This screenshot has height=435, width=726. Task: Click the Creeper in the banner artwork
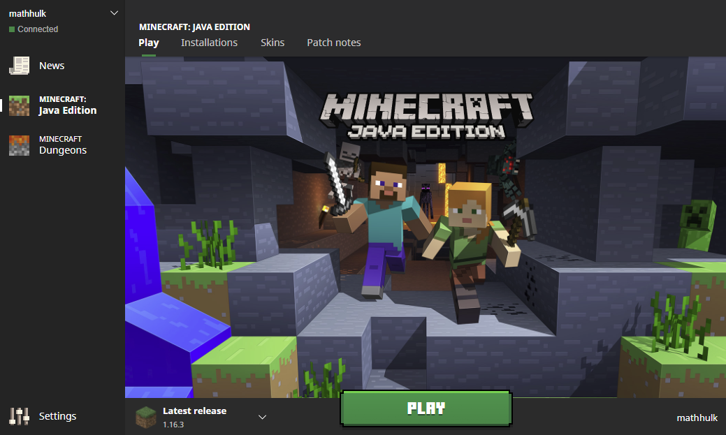(697, 225)
